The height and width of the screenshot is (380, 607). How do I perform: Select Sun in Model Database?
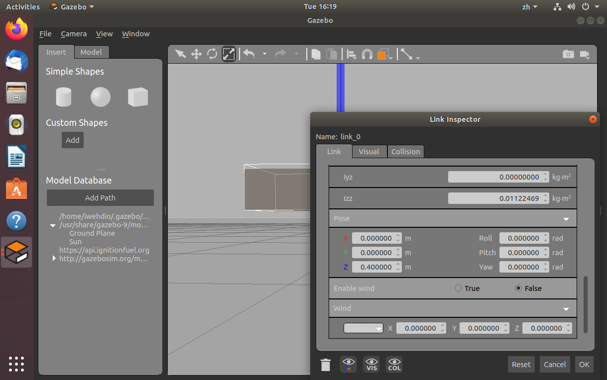coord(75,242)
